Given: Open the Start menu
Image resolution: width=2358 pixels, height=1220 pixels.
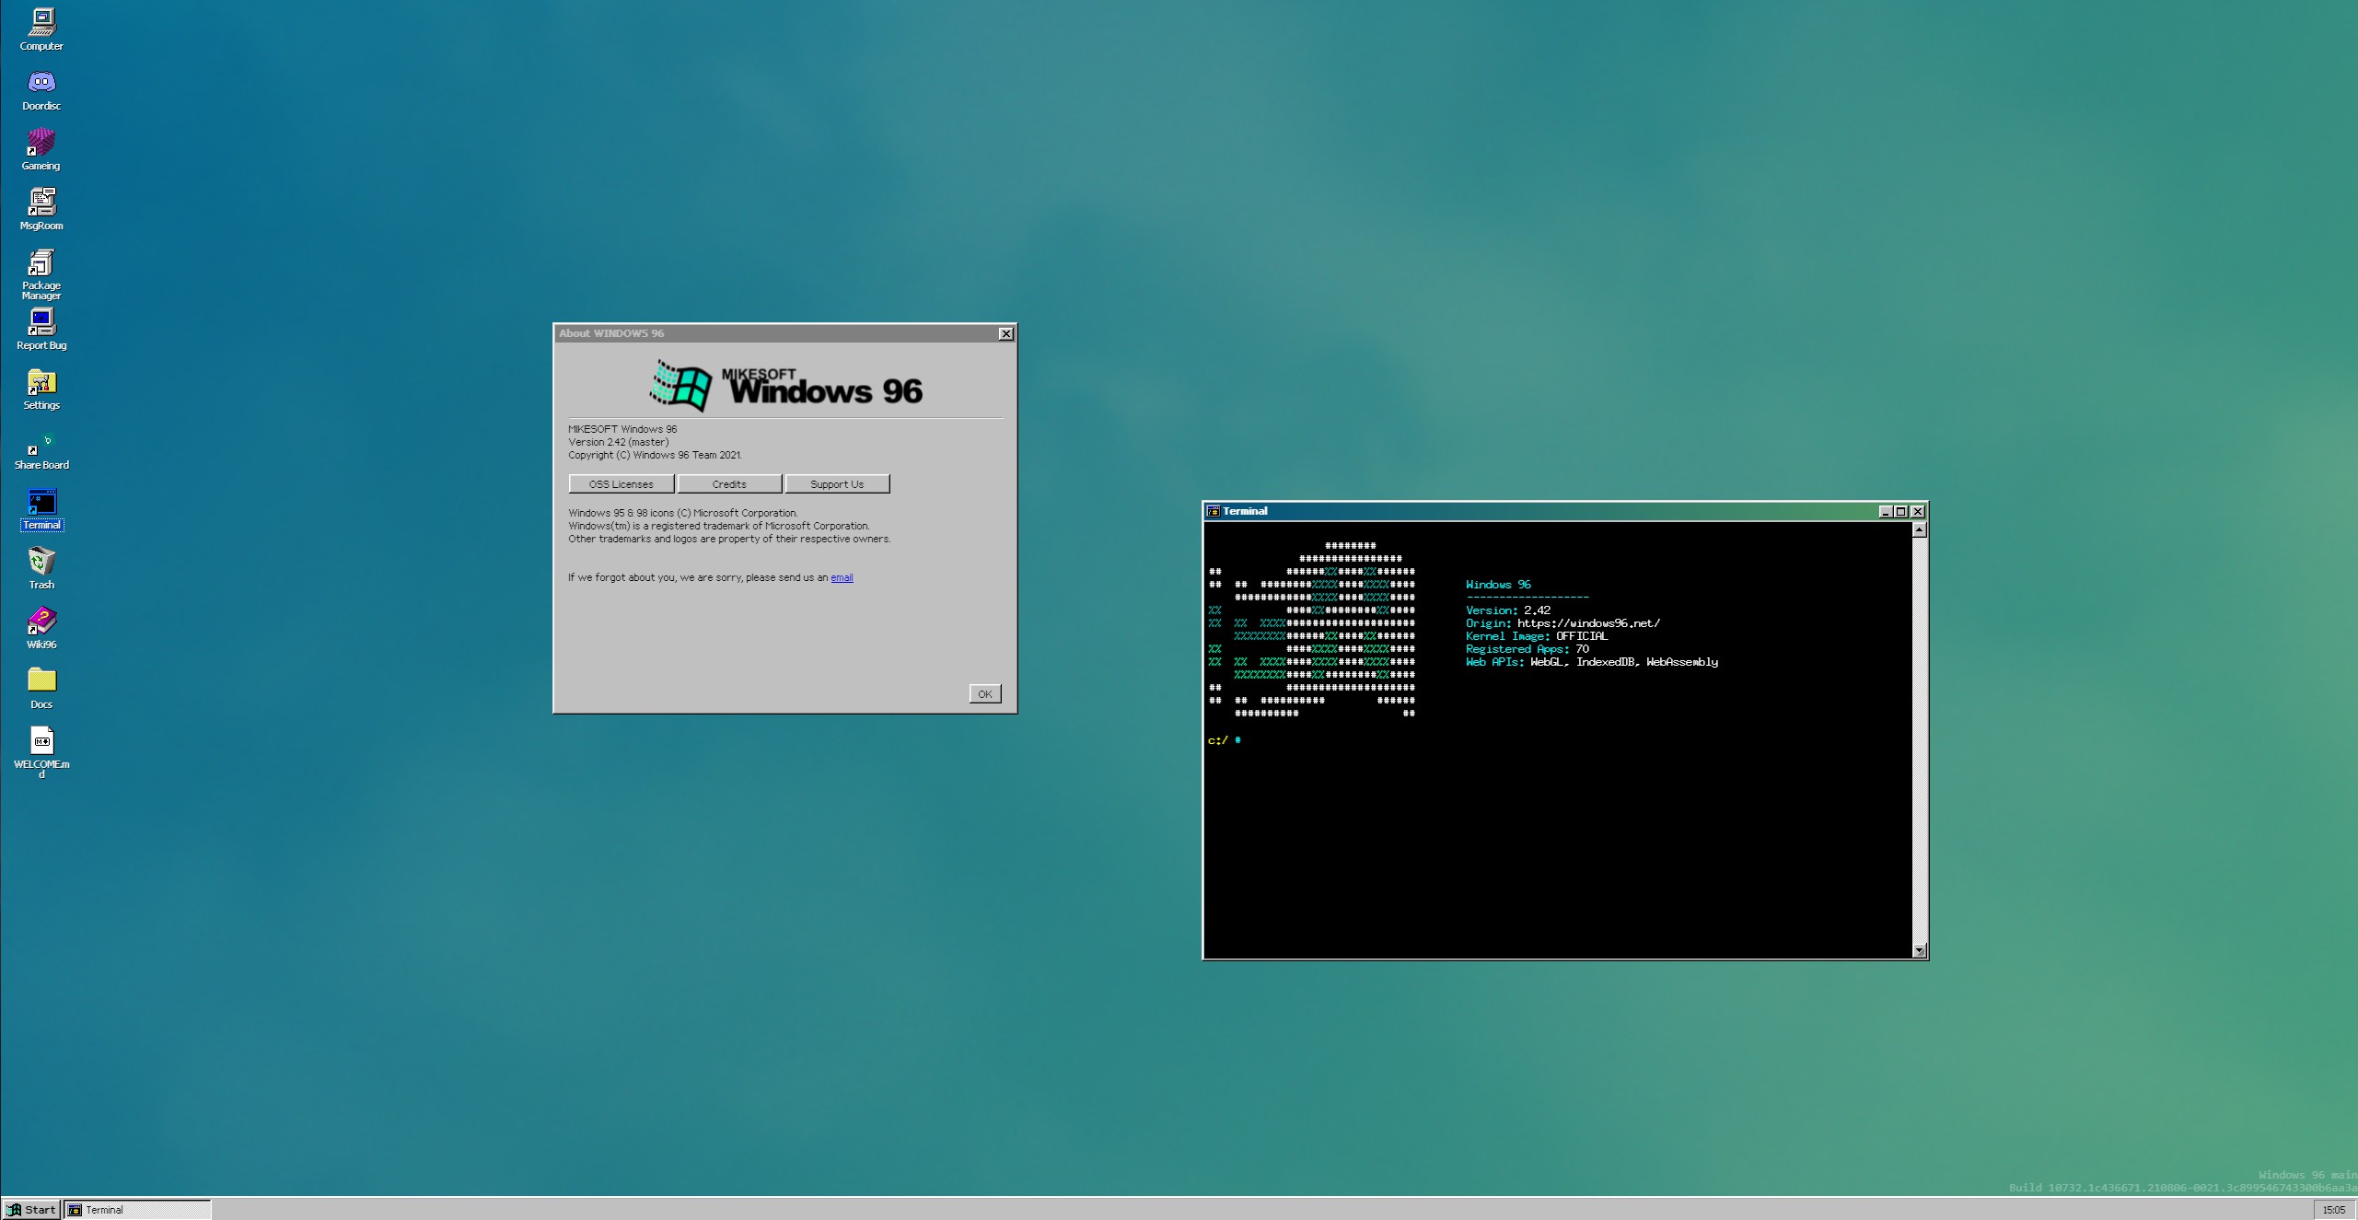Looking at the screenshot, I should (32, 1210).
